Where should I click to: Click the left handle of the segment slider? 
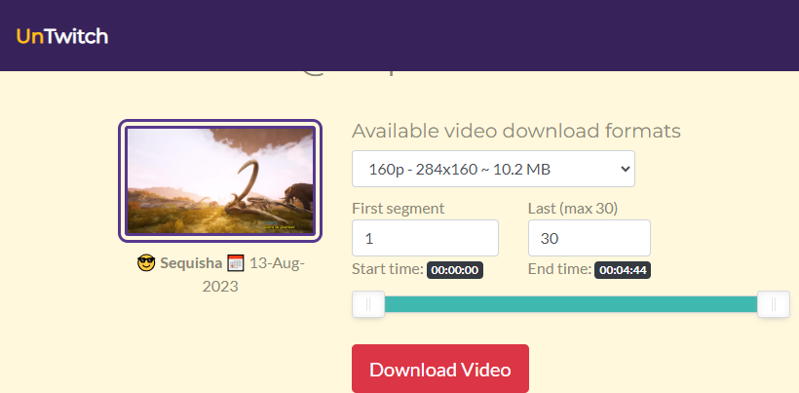[368, 305]
